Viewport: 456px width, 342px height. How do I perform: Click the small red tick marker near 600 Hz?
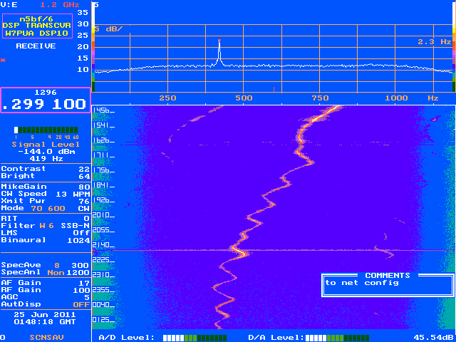point(274,89)
